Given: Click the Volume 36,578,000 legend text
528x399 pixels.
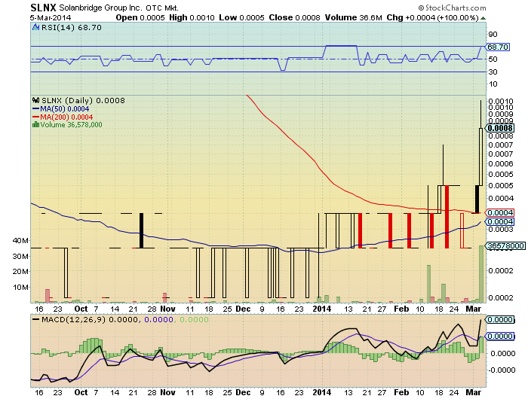Looking at the screenshot, I should pos(71,125).
